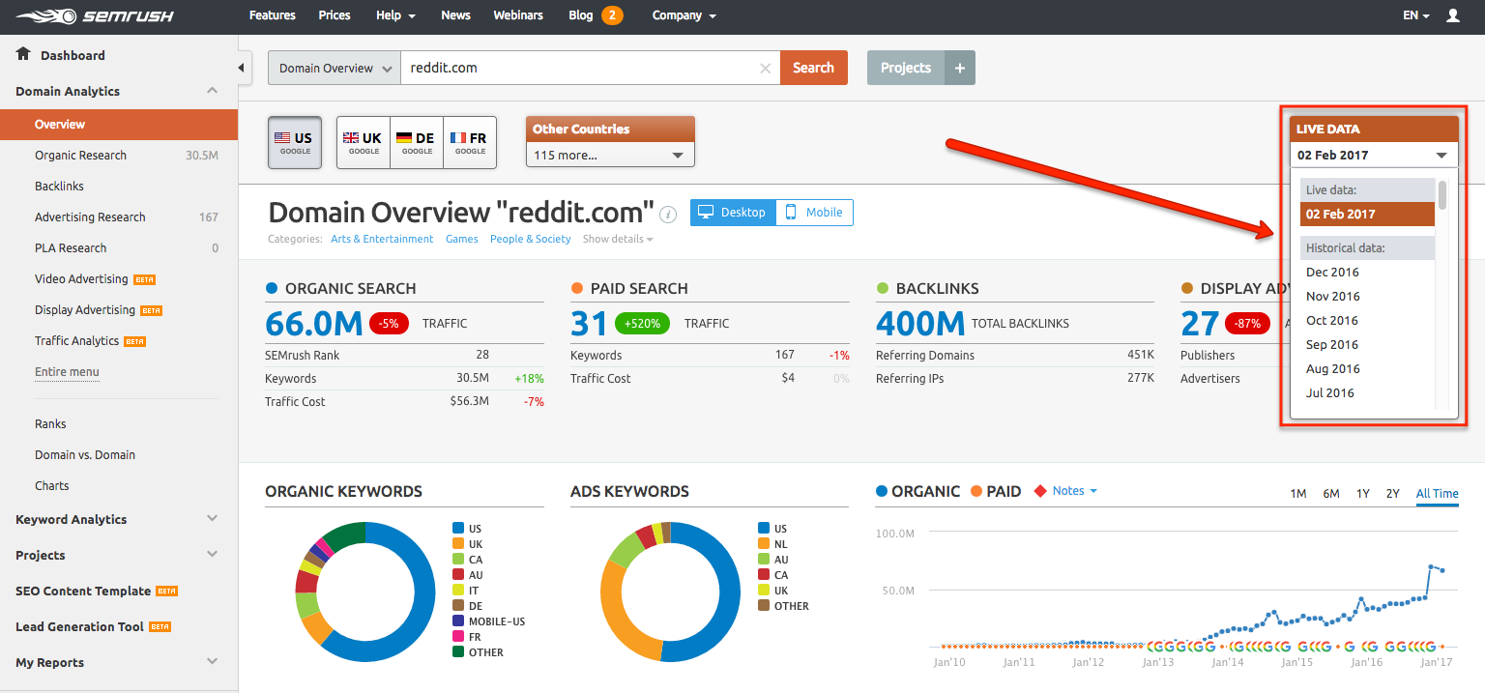Click the orange NL ads keywords legend swatch
1485x693 pixels.
point(764,544)
